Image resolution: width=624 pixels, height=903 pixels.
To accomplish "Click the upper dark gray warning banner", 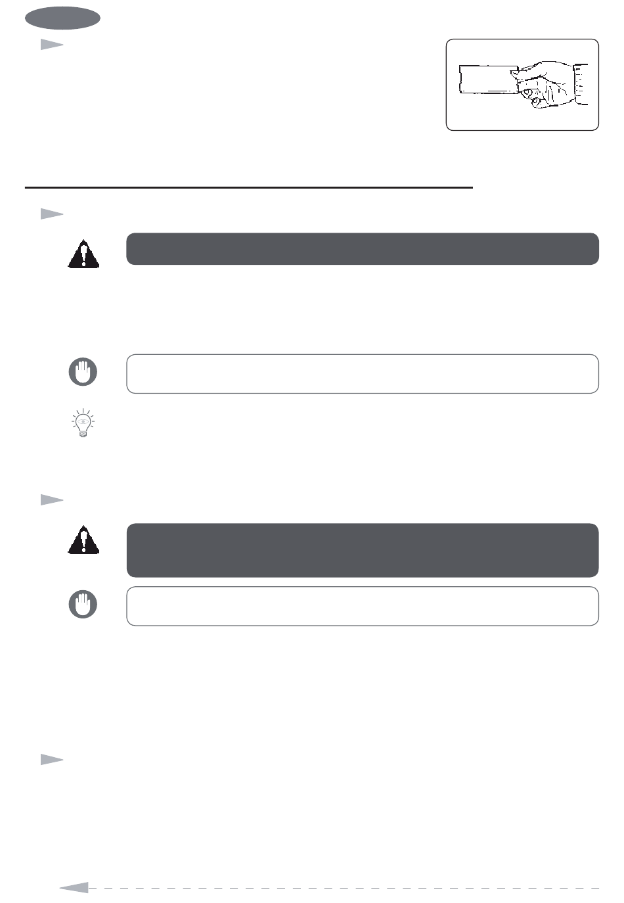I will (363, 249).
